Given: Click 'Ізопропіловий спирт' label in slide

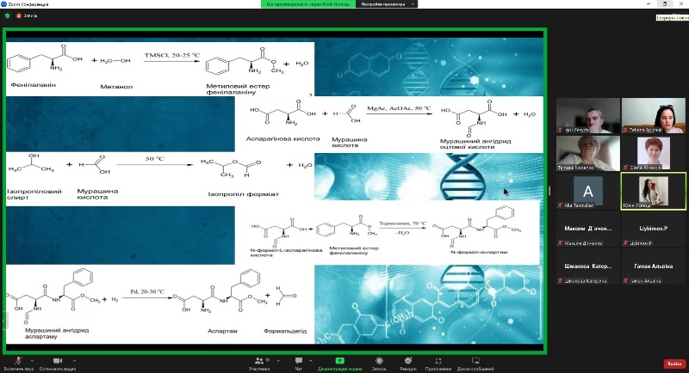Looking at the screenshot, I should coord(34,194).
